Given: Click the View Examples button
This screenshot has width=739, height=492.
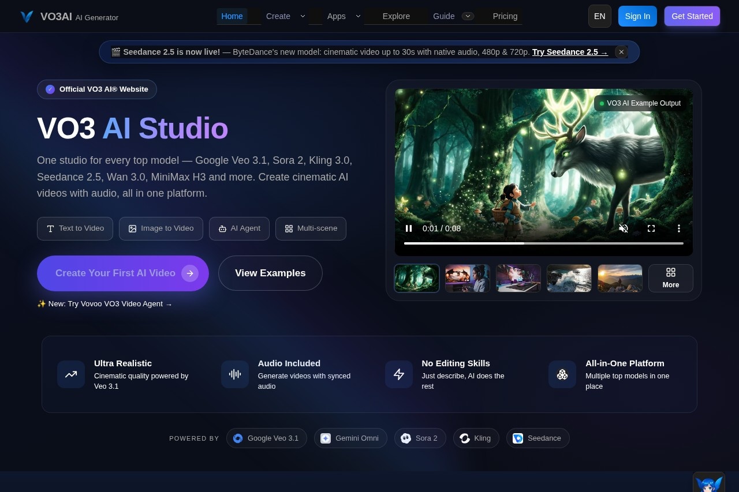Looking at the screenshot, I should pos(270,273).
